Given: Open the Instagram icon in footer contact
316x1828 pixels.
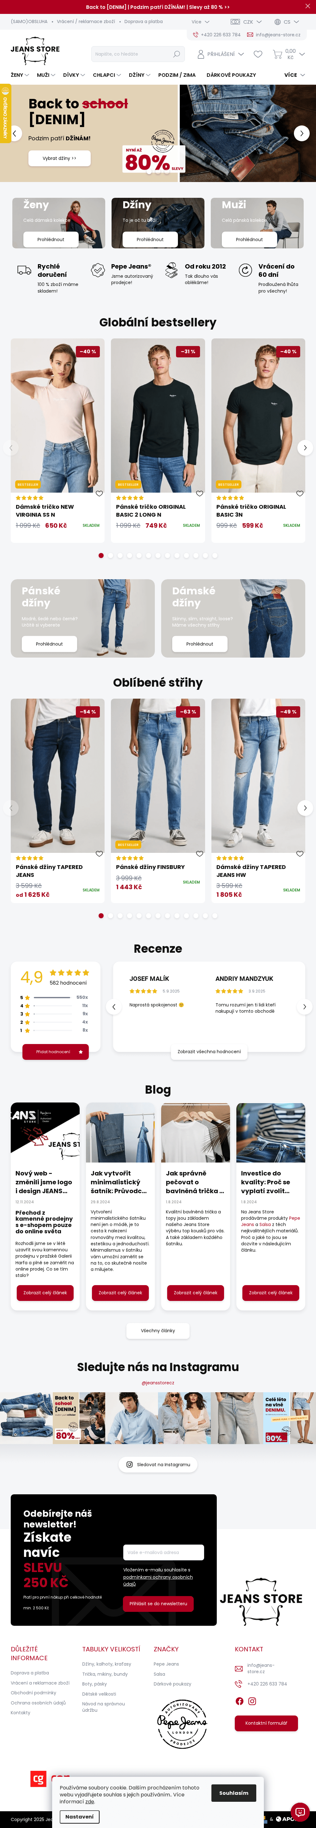Looking at the screenshot, I should point(252,1701).
